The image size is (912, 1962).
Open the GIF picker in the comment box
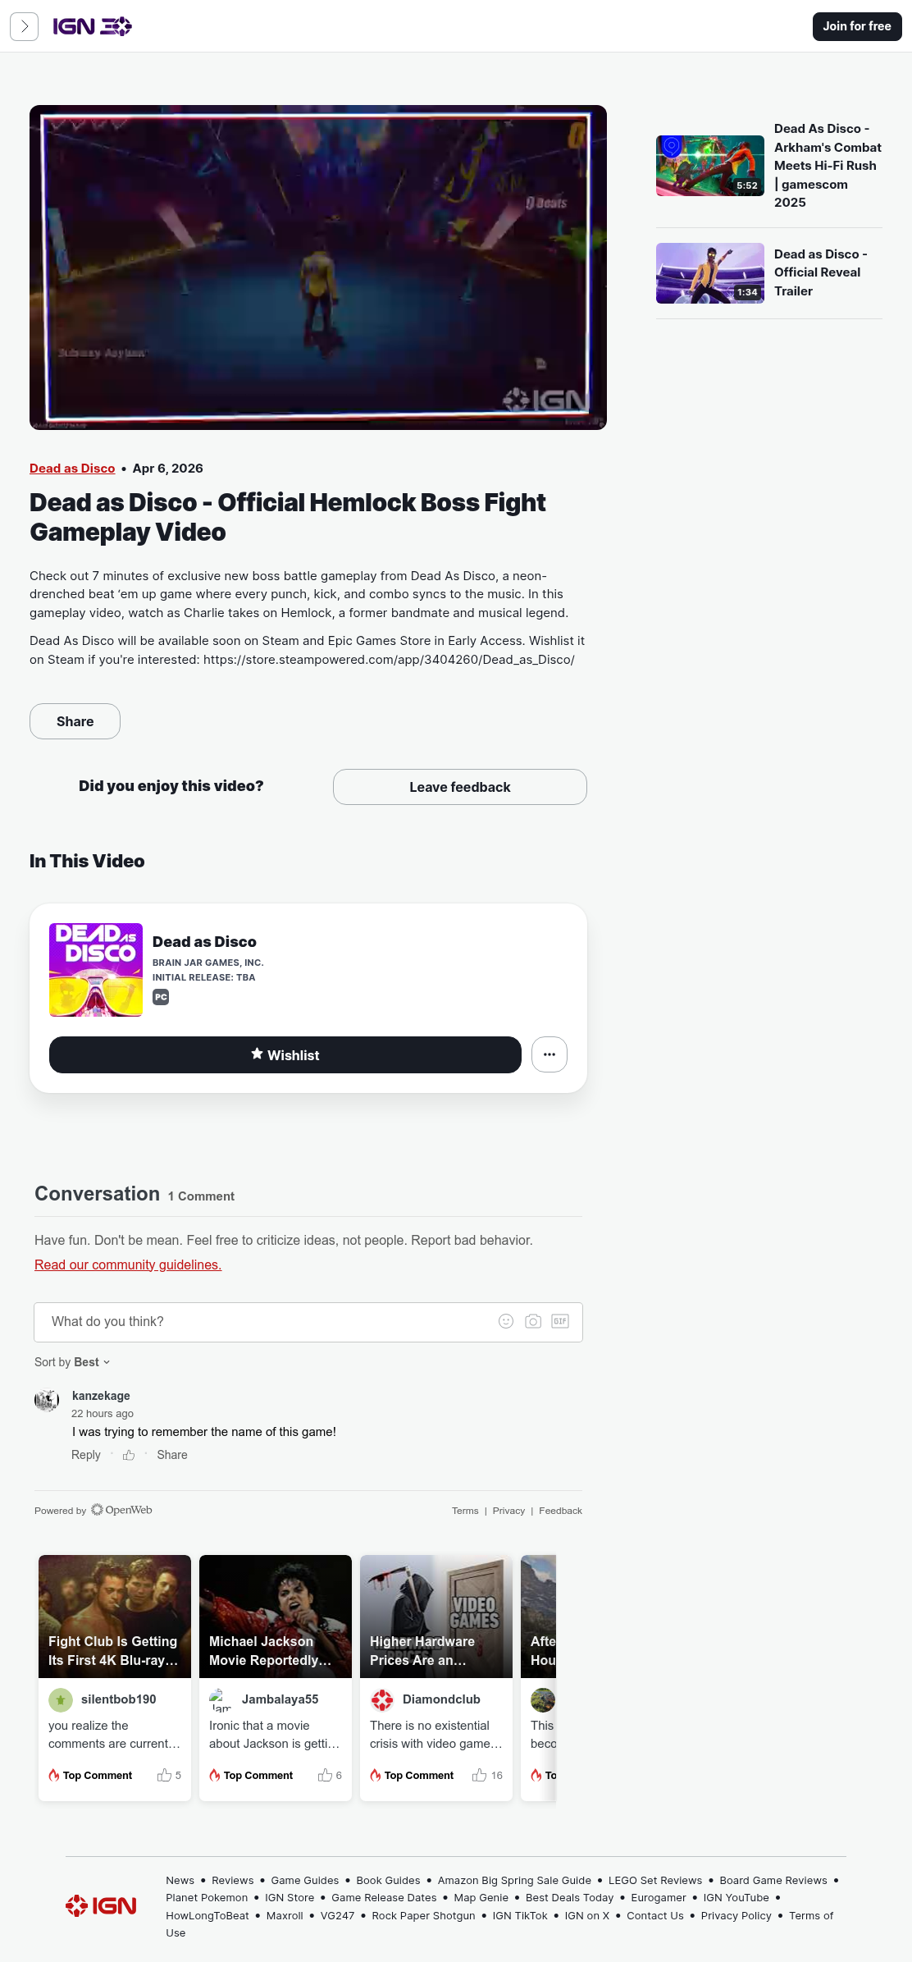click(x=560, y=1321)
